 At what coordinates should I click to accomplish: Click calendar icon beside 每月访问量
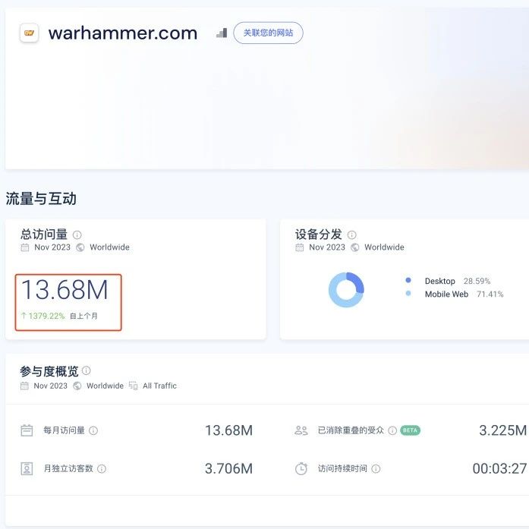pyautogui.click(x=27, y=430)
